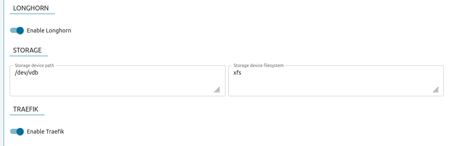Click the resize grip of Storage device filesystem
Viewport: 449px width, 146px height.
pyautogui.click(x=436, y=90)
